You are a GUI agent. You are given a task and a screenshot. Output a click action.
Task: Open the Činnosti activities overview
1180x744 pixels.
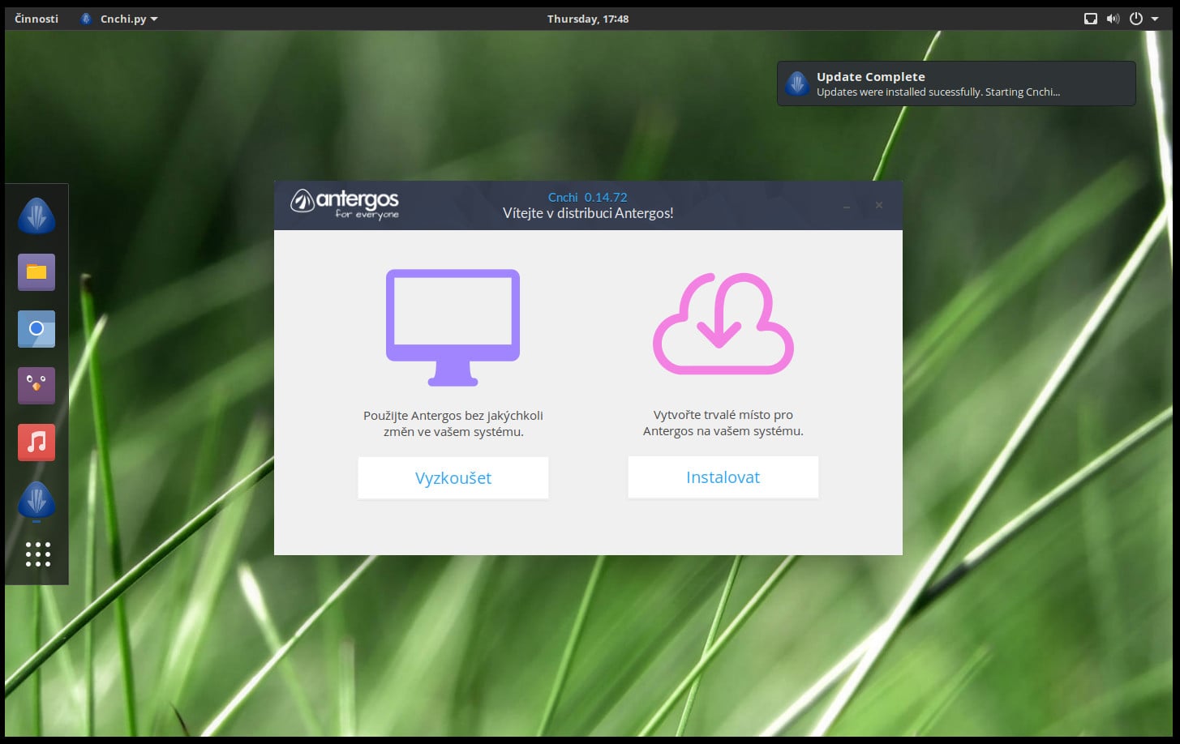coord(36,18)
